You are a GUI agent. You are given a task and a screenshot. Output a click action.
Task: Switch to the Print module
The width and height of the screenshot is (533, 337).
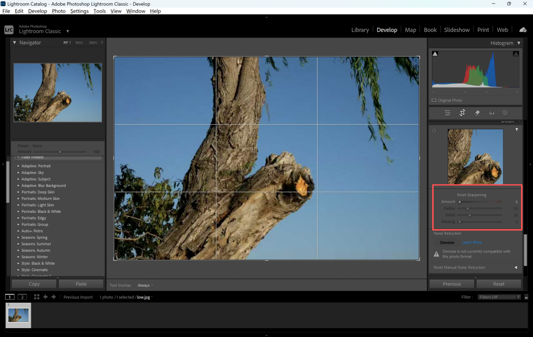click(483, 30)
